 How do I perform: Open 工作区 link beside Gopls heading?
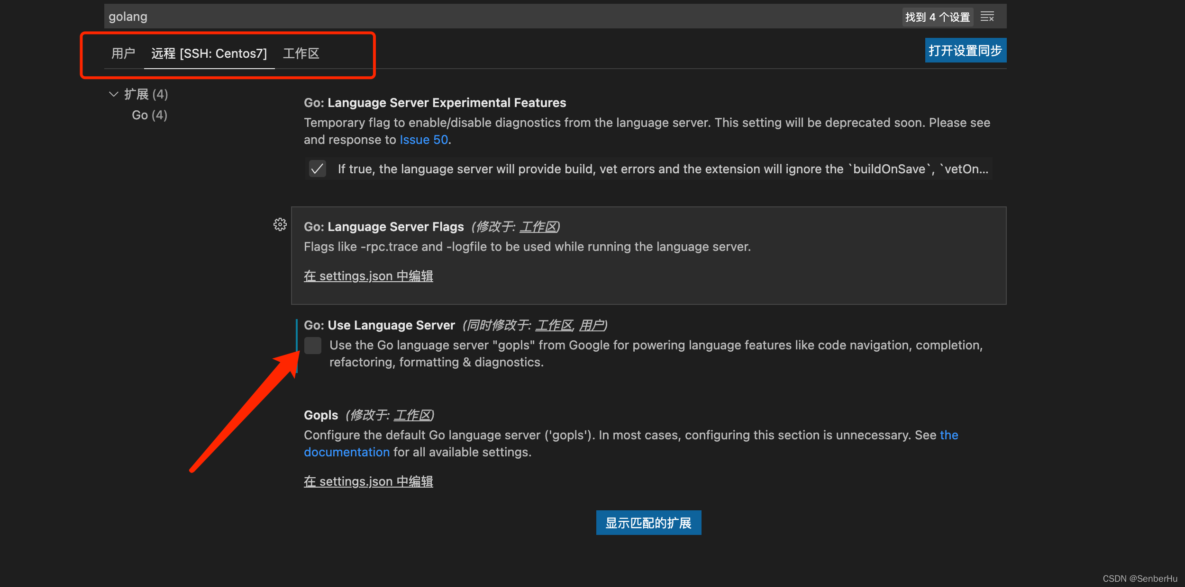coord(413,415)
